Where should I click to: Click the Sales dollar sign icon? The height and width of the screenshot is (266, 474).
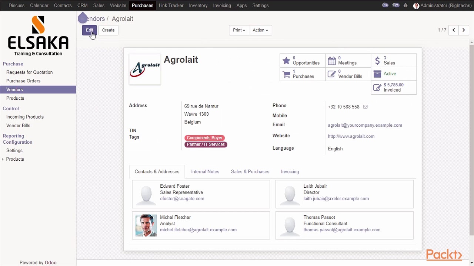point(377,61)
